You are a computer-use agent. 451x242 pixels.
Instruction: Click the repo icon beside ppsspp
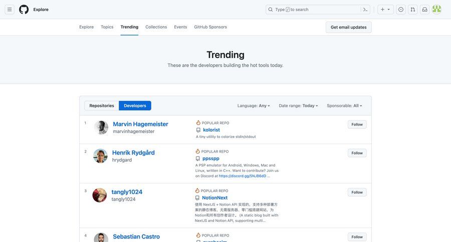(x=197, y=158)
